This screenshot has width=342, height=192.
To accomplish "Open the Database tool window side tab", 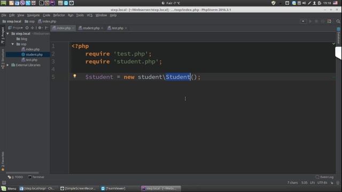I will click(x=338, y=36).
